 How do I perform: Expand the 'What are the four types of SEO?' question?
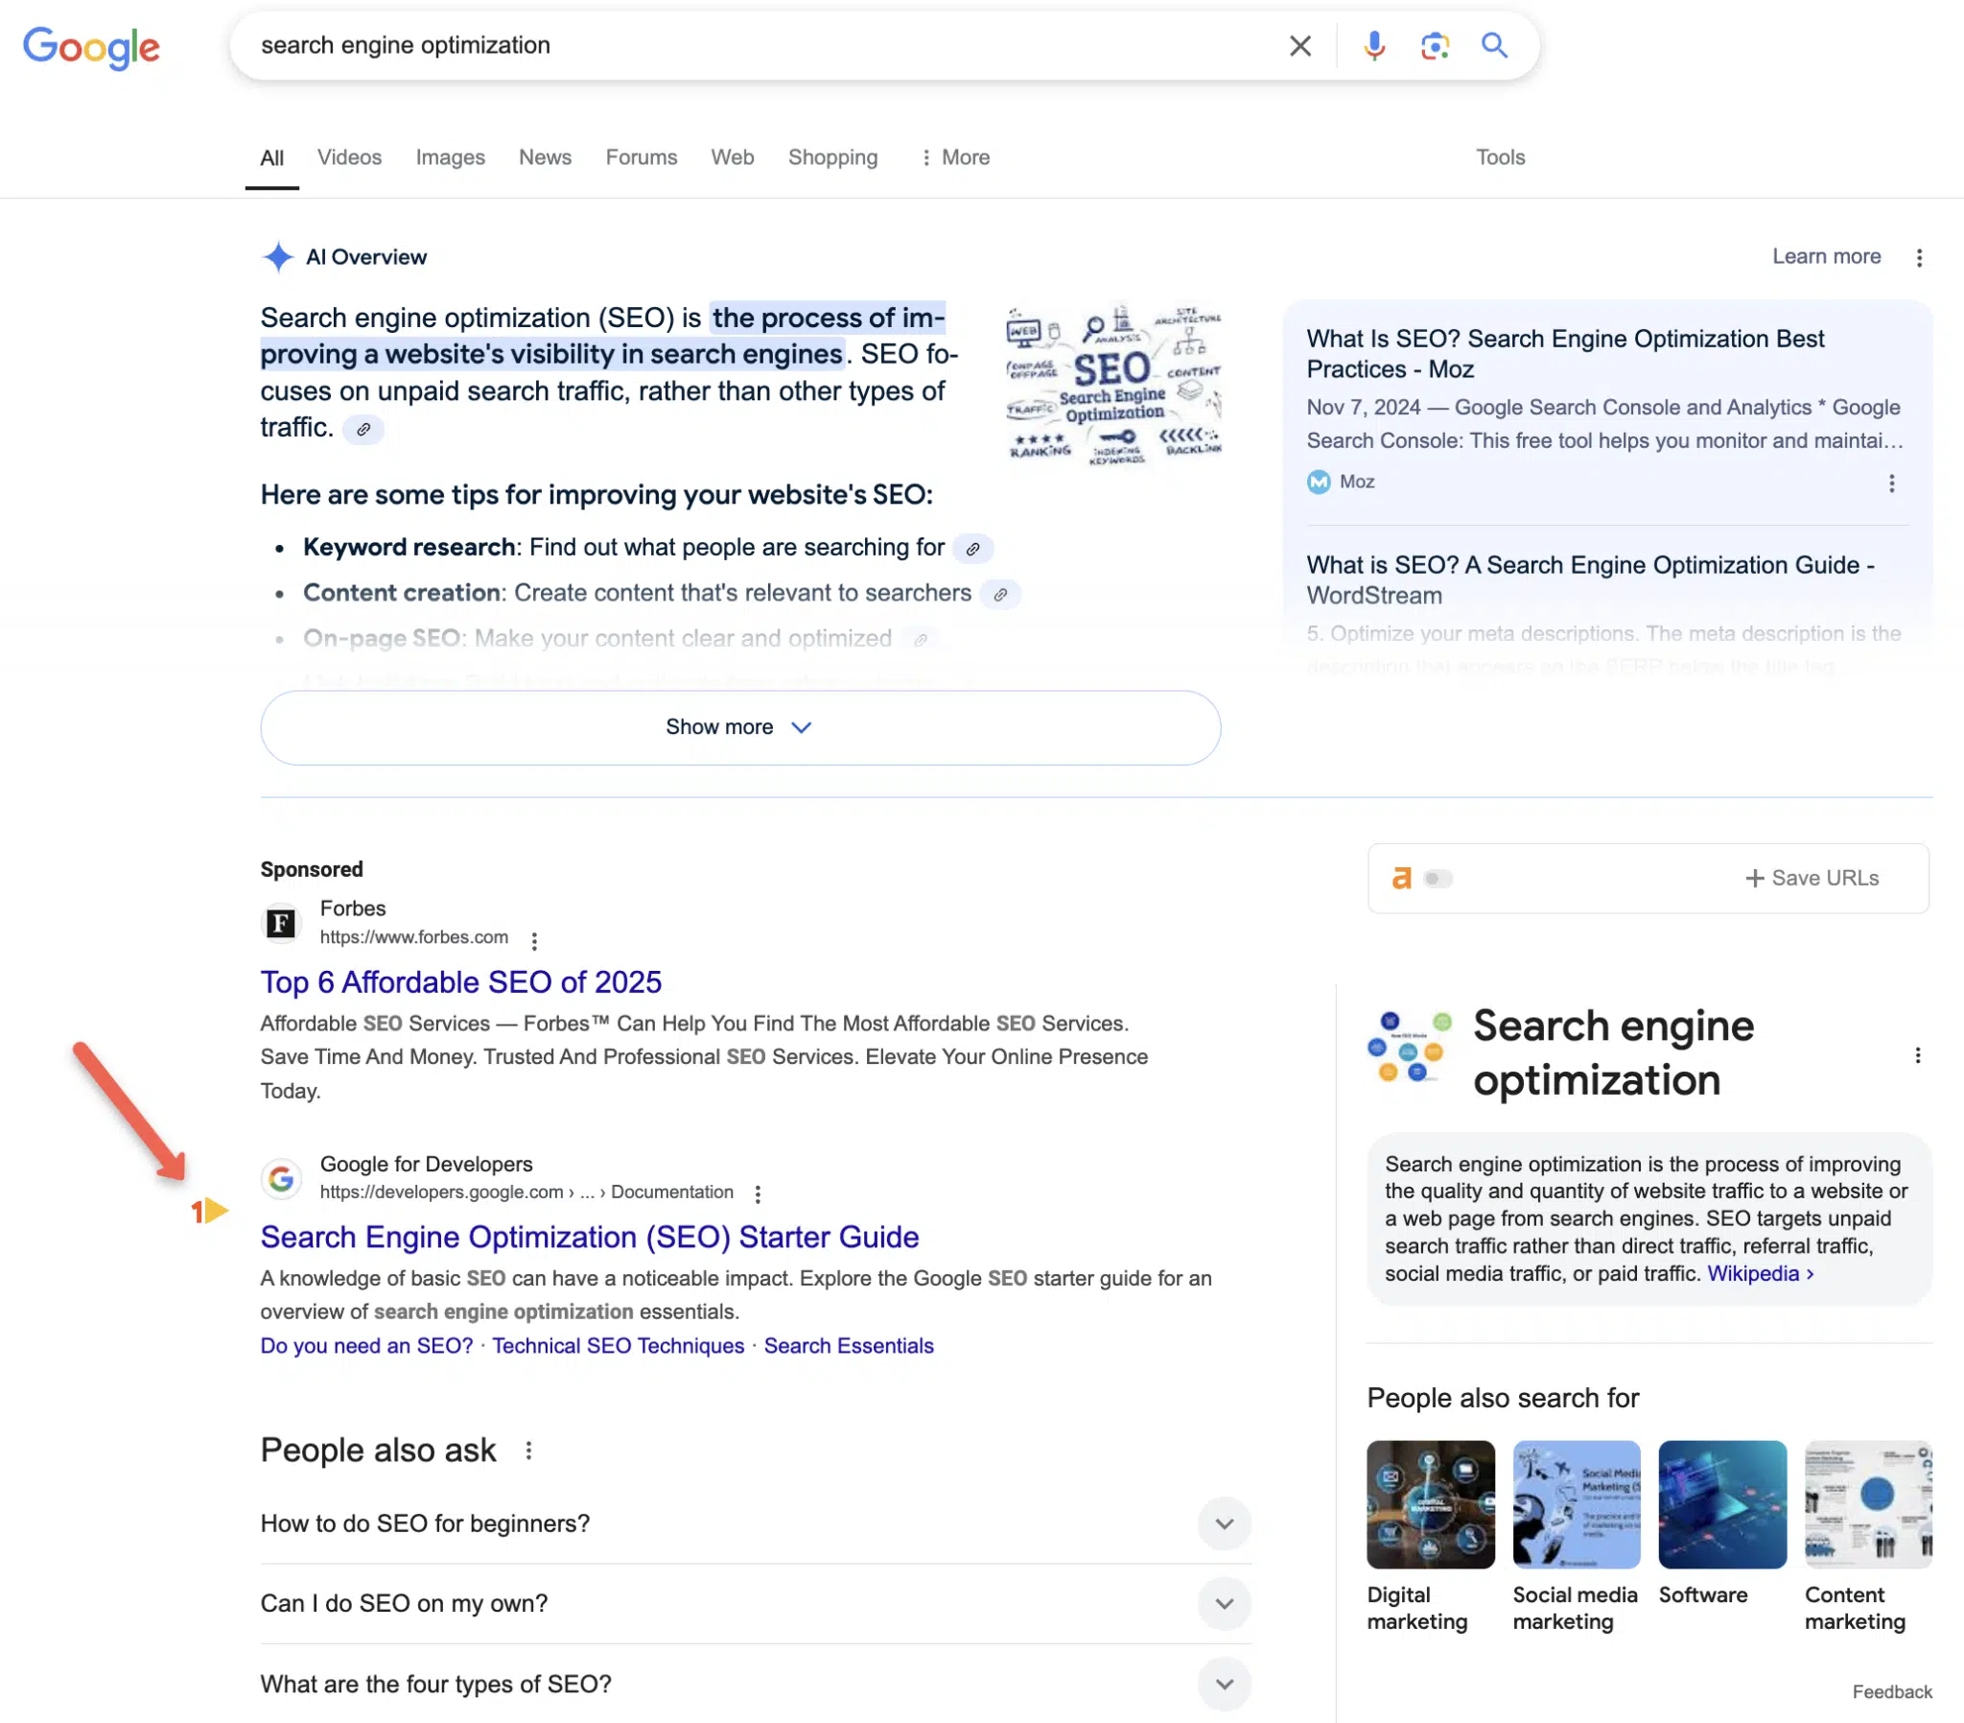point(1223,1683)
